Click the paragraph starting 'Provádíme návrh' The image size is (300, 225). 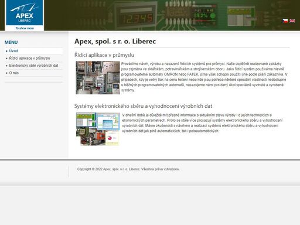click(x=204, y=77)
